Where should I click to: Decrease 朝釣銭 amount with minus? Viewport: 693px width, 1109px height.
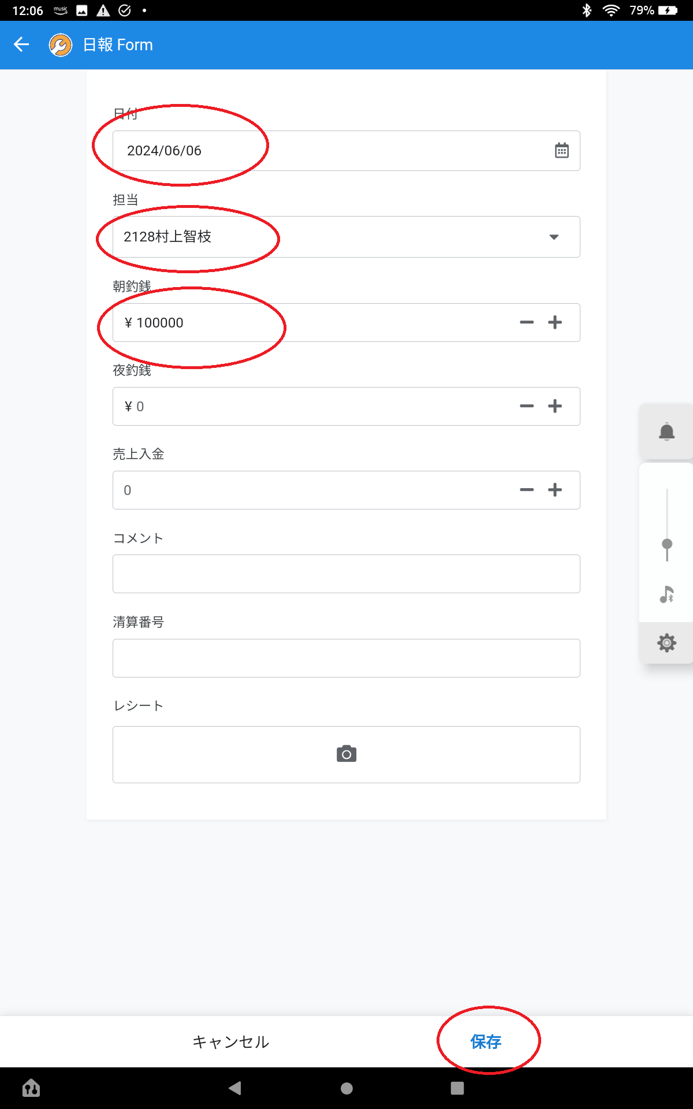pyautogui.click(x=527, y=322)
